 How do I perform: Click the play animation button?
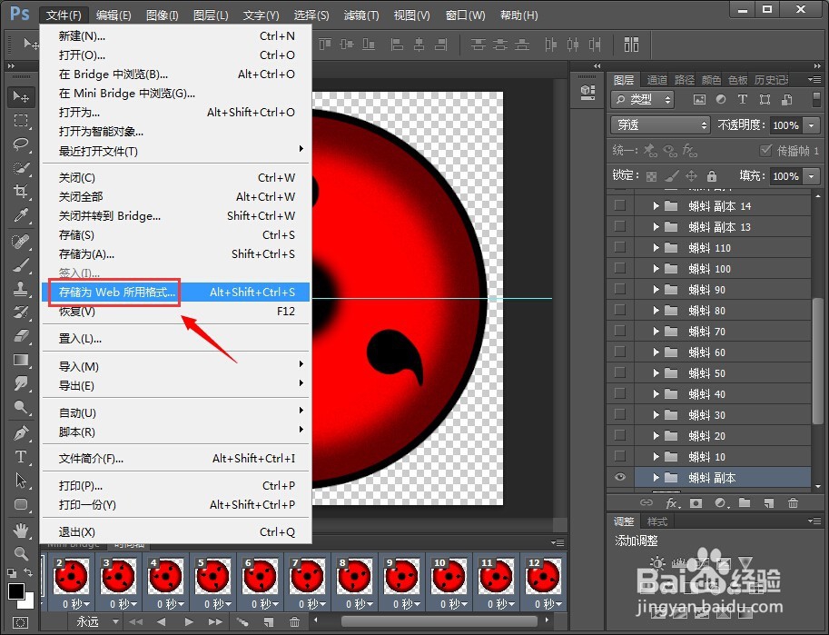coord(188,621)
